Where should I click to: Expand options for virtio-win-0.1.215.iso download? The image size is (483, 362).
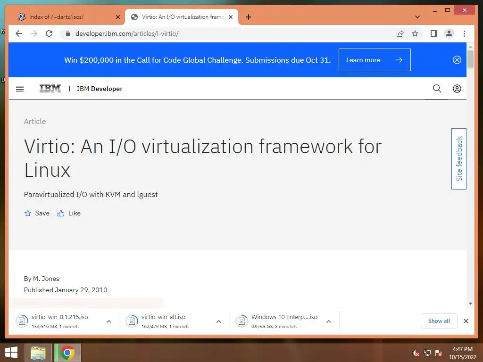[x=109, y=321]
